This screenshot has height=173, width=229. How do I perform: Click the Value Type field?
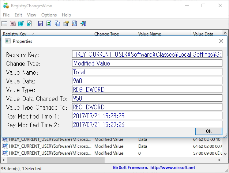tap(147, 90)
